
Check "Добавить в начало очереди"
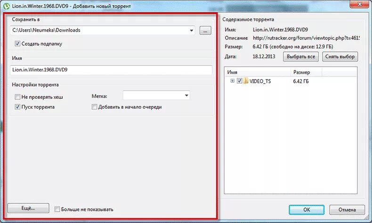coord(94,107)
